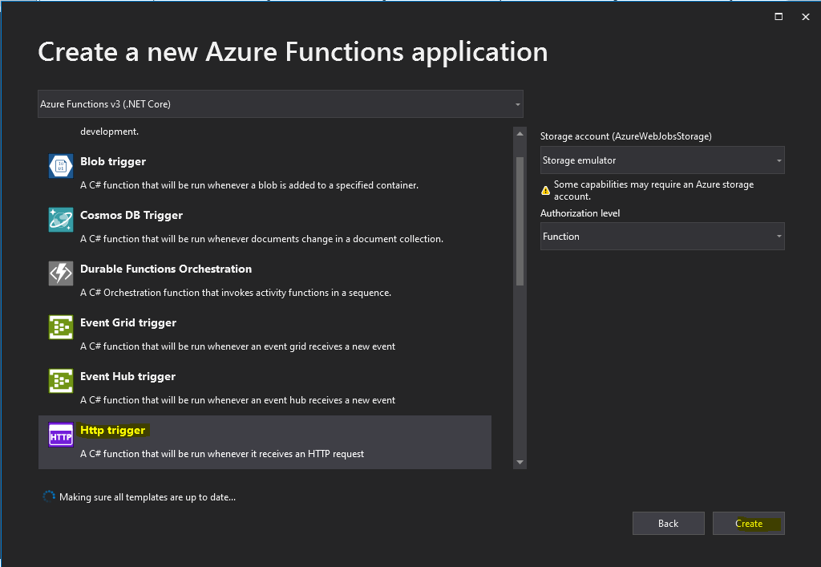Viewport: 821px width, 567px height.
Task: Close the Azure Functions dialog
Action: coord(806,17)
